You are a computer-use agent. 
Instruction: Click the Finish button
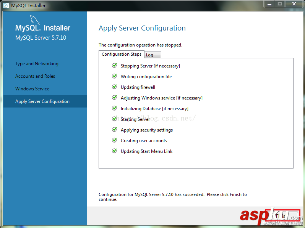(x=282, y=216)
